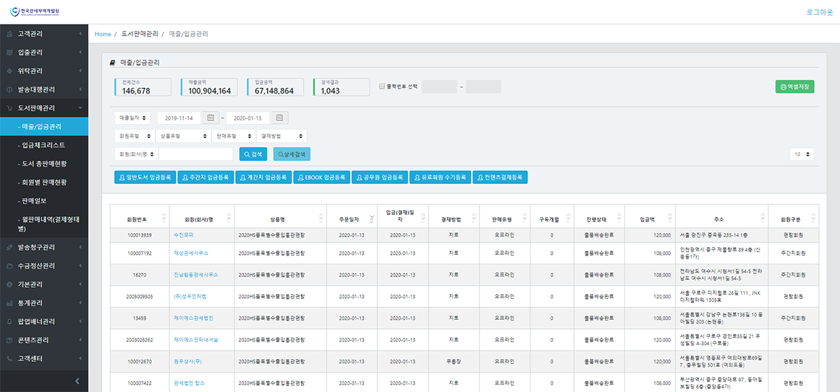This screenshot has width=840, height=392.
Task: Enable the 출력번호 선택 checkbox
Action: coord(381,87)
